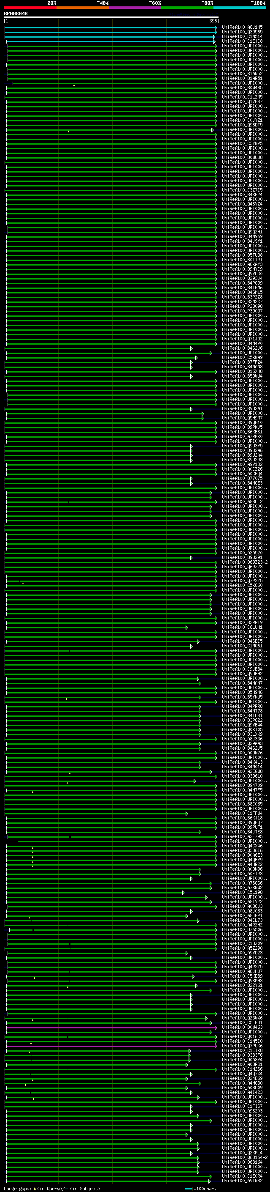Click the UniRef100_B4M4V0 label

pos(242,344)
